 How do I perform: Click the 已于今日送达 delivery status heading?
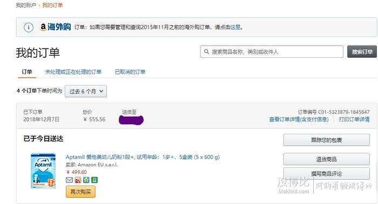click(43, 139)
